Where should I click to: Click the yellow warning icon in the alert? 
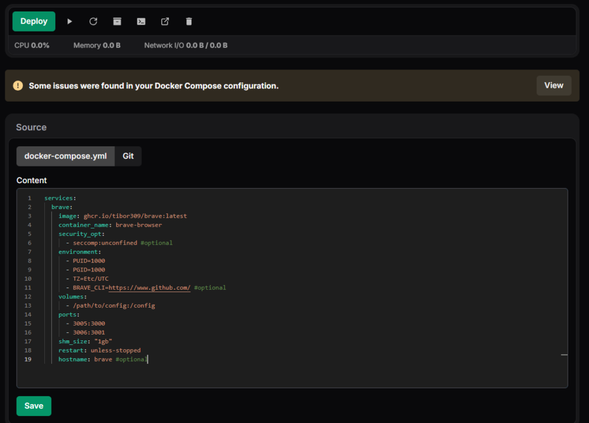18,86
